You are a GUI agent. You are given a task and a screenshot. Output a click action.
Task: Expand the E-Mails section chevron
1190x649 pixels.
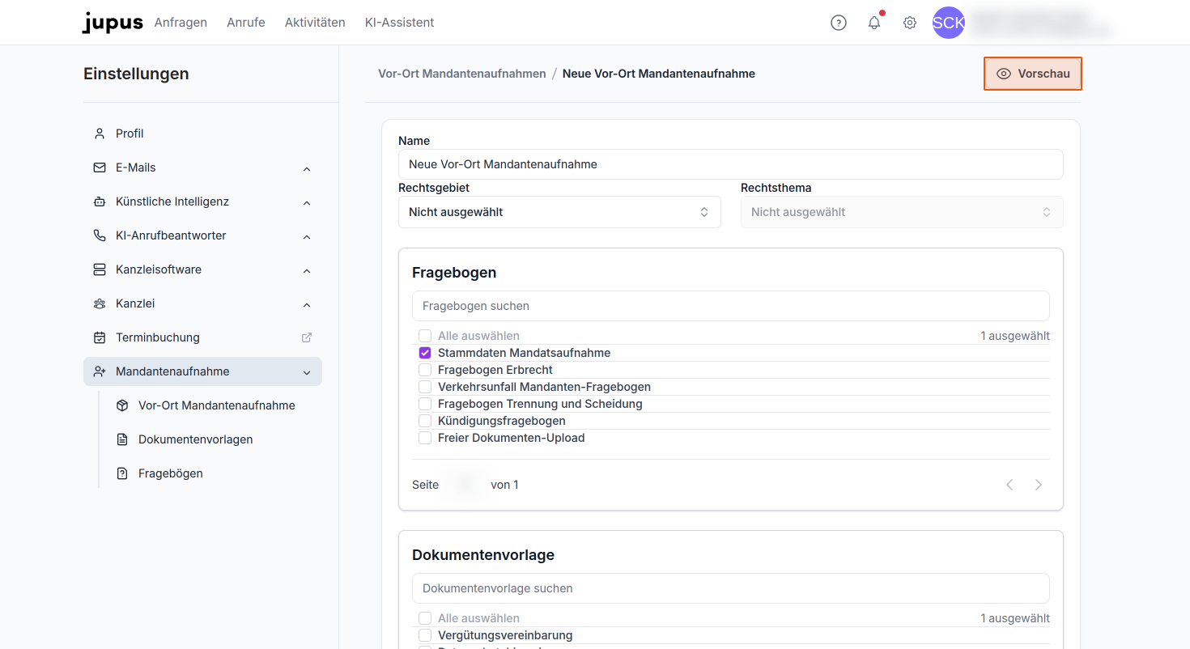click(x=307, y=168)
